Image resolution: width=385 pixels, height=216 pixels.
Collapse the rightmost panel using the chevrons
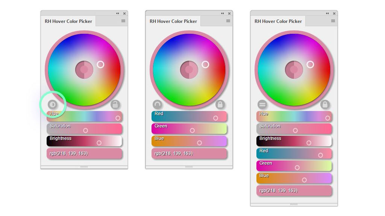(327, 13)
